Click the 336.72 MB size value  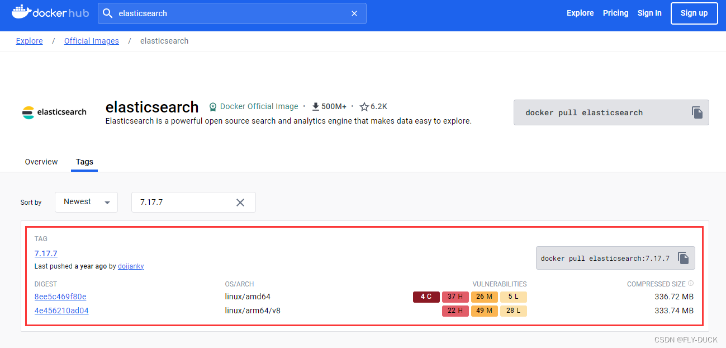[x=674, y=297]
